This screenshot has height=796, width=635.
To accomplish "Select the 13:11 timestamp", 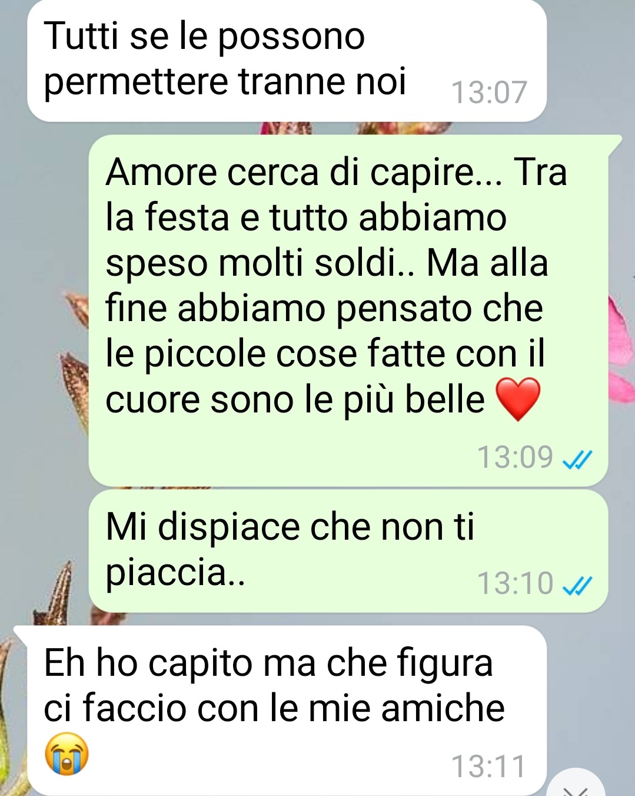I will 488,767.
